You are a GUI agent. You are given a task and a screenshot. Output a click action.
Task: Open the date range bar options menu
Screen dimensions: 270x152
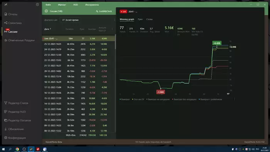coord(115,20)
